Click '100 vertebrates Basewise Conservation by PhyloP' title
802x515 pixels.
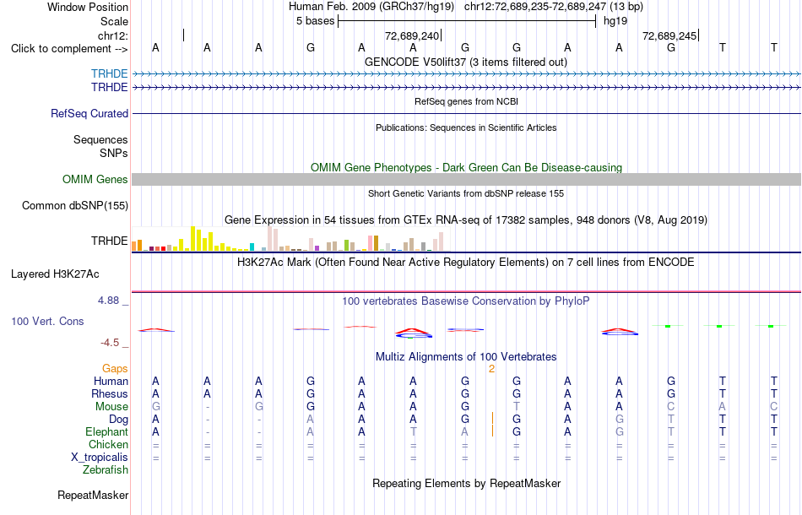[x=466, y=301]
